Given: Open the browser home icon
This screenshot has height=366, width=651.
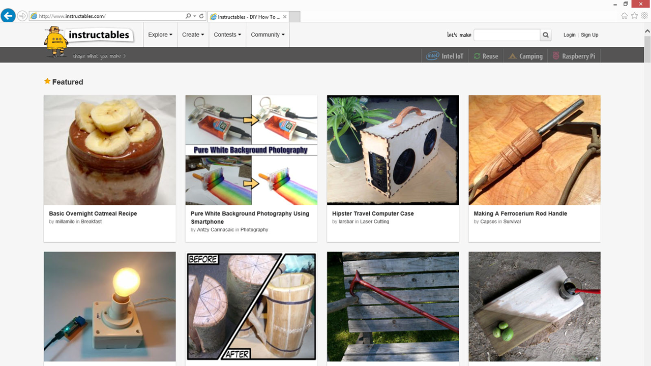Looking at the screenshot, I should (x=625, y=16).
